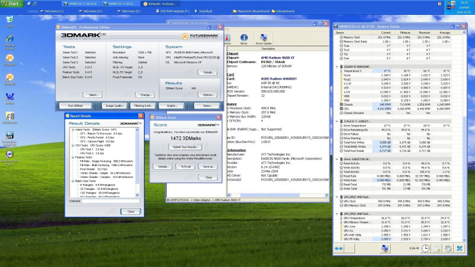Start logging with the log file icon
This screenshot has width=475, height=267.
(437, 249)
